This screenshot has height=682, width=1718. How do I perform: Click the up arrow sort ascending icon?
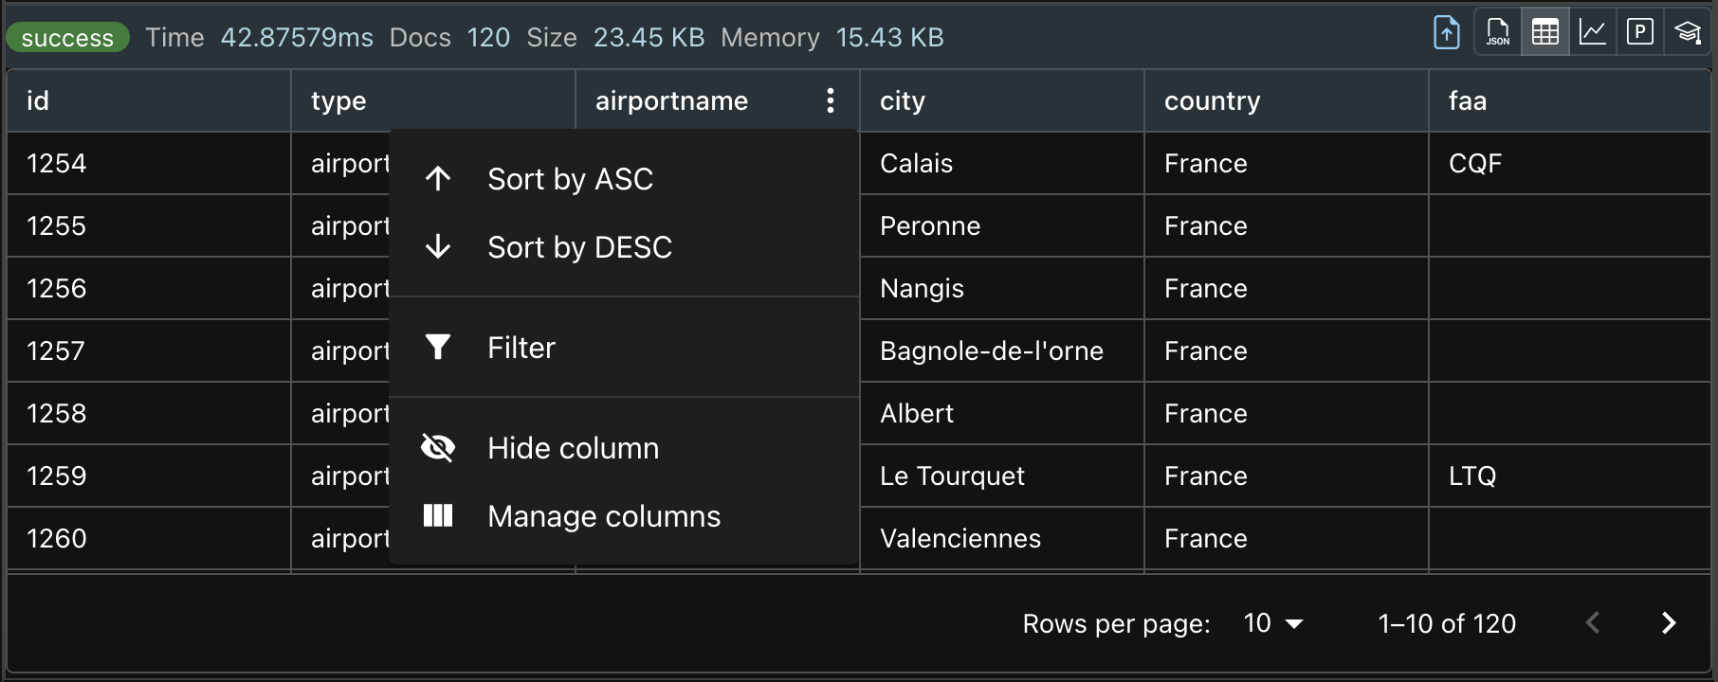438,178
